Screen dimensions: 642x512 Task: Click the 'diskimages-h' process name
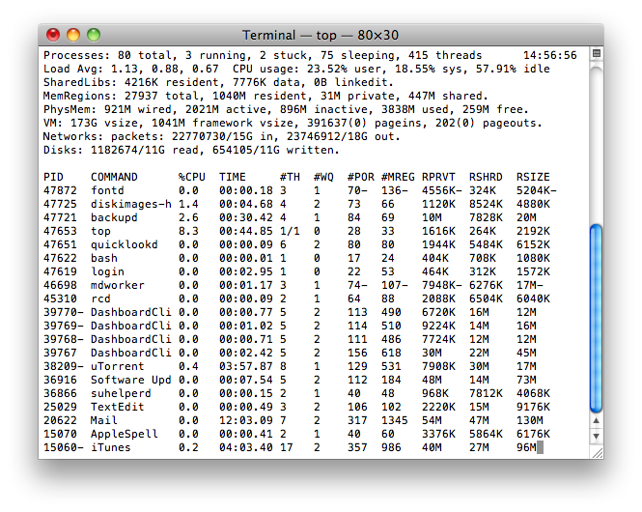[131, 204]
